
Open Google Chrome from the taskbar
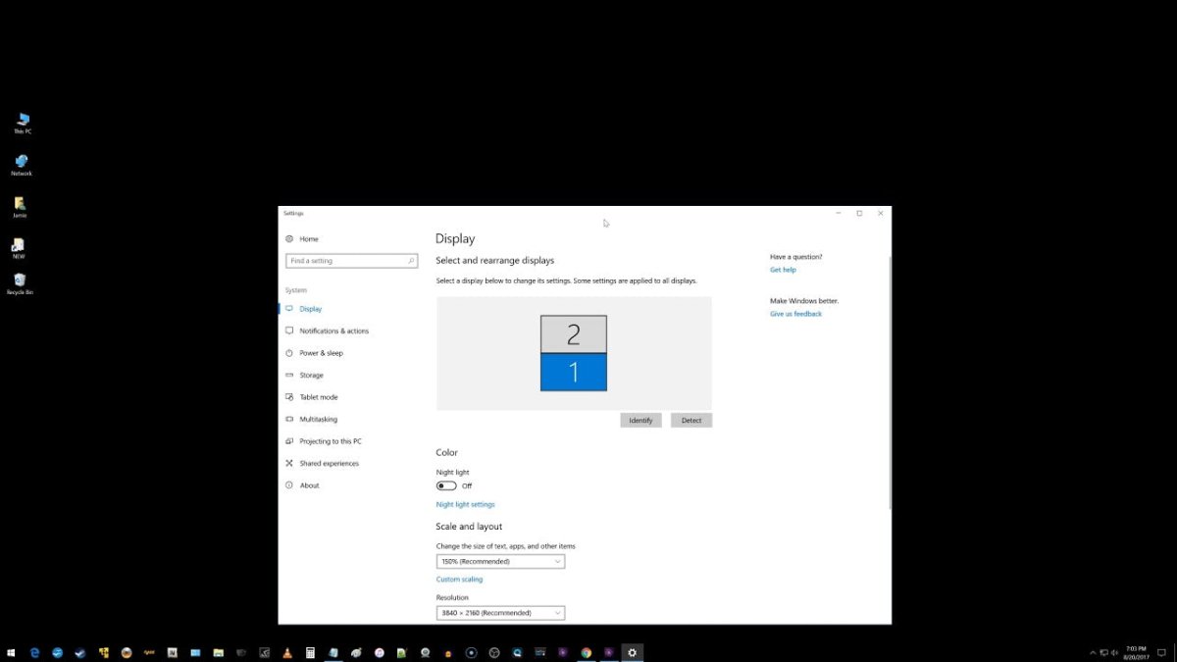click(586, 652)
